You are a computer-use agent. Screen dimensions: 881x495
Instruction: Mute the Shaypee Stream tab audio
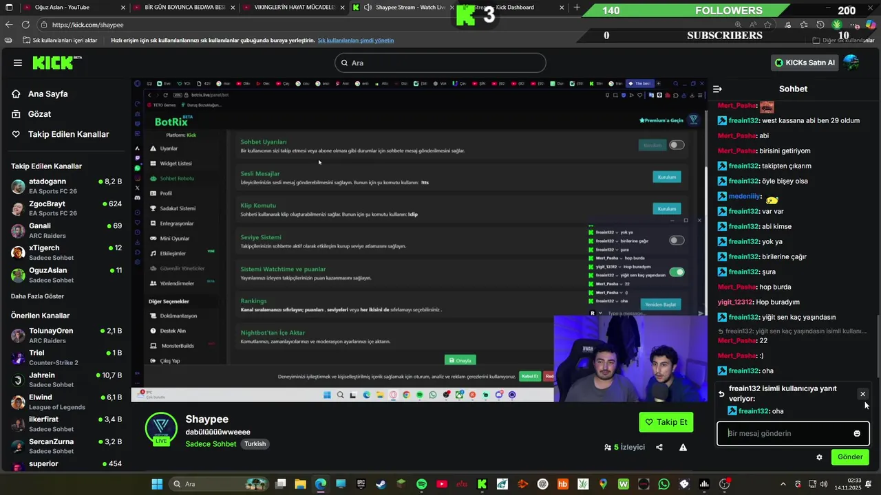368,8
